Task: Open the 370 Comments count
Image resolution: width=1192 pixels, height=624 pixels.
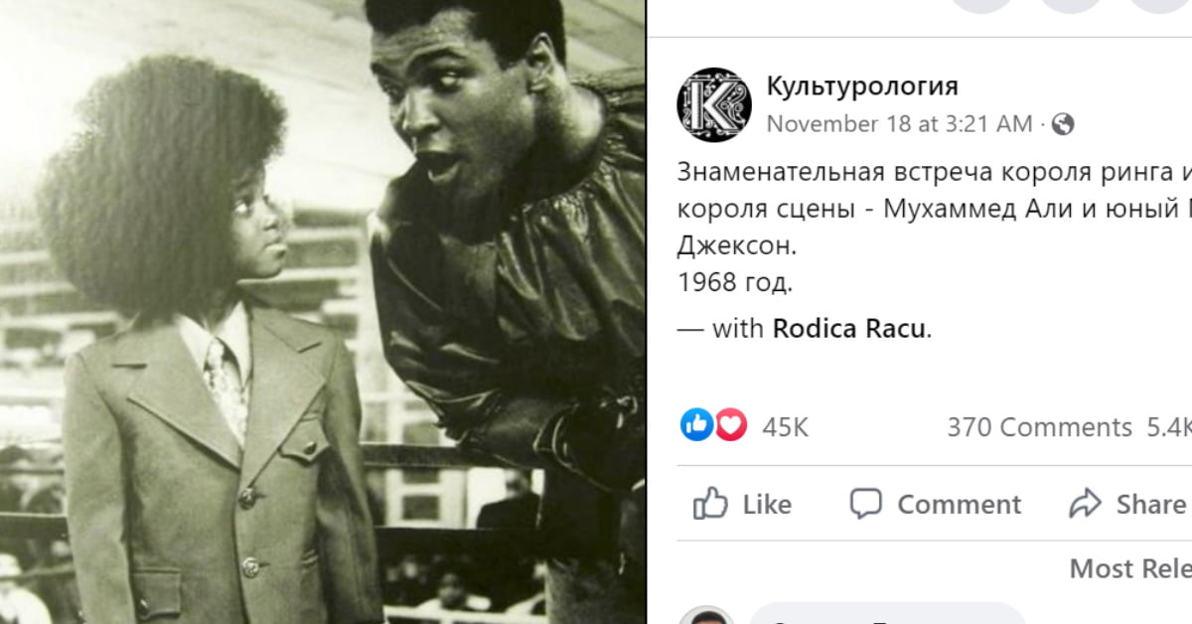Action: 1039,427
